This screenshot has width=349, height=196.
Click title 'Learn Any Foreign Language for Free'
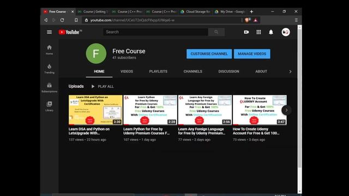(201, 131)
